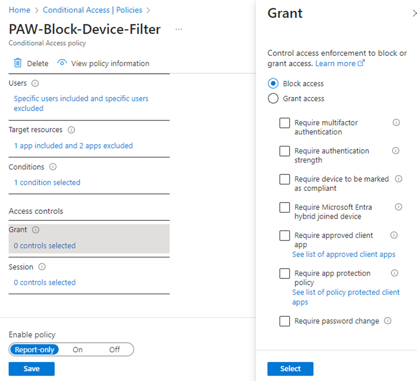Tick the Require password change checkbox
This screenshot has width=417, height=381.
tap(285, 321)
